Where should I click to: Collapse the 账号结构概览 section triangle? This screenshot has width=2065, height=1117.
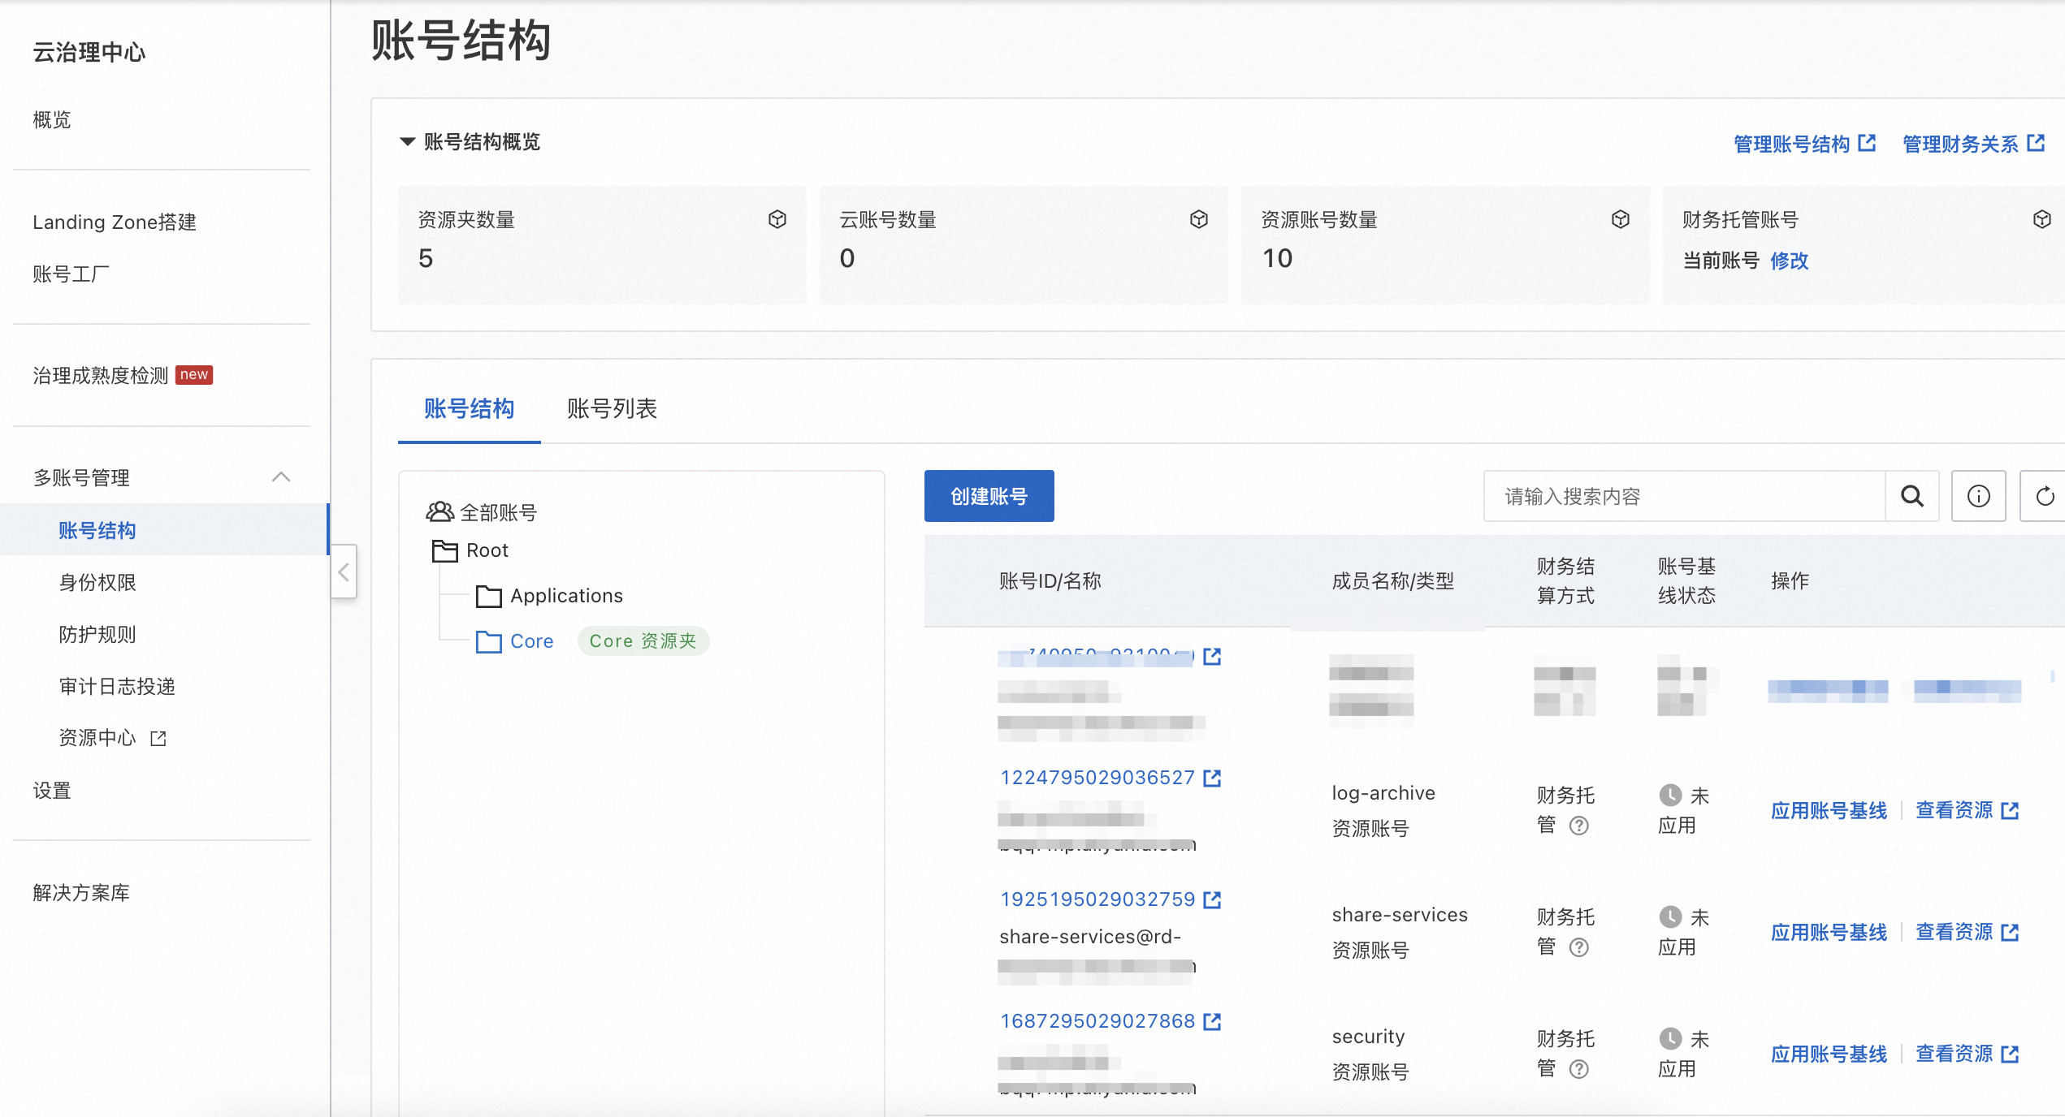coord(408,142)
